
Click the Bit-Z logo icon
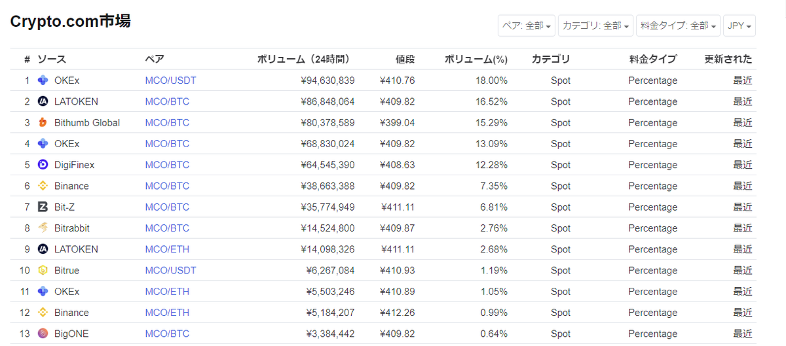coord(43,207)
